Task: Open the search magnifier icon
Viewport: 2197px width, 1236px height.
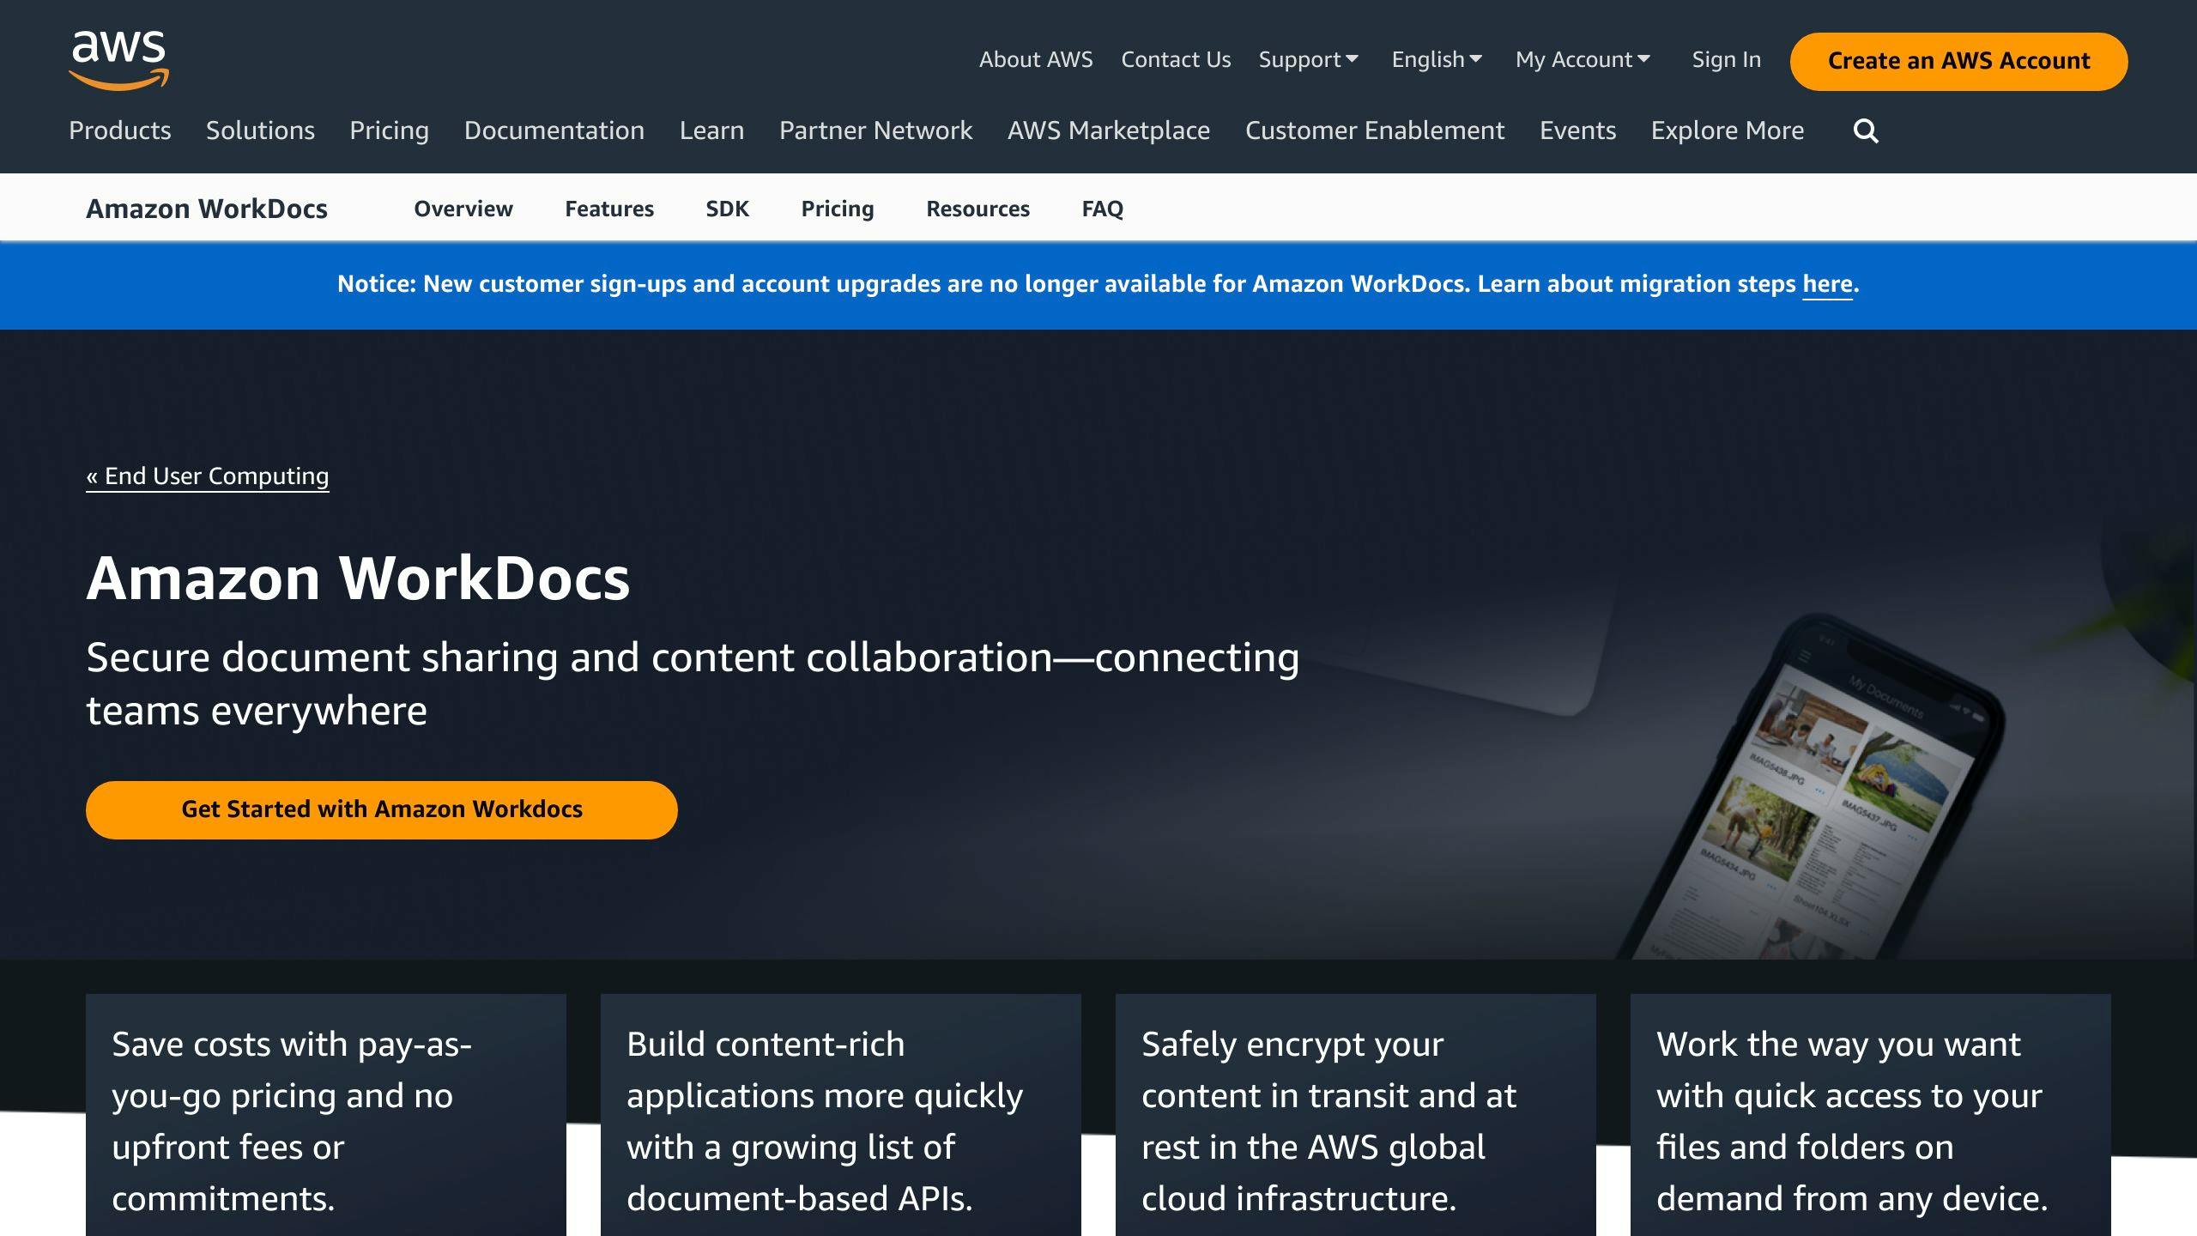Action: pyautogui.click(x=1866, y=131)
